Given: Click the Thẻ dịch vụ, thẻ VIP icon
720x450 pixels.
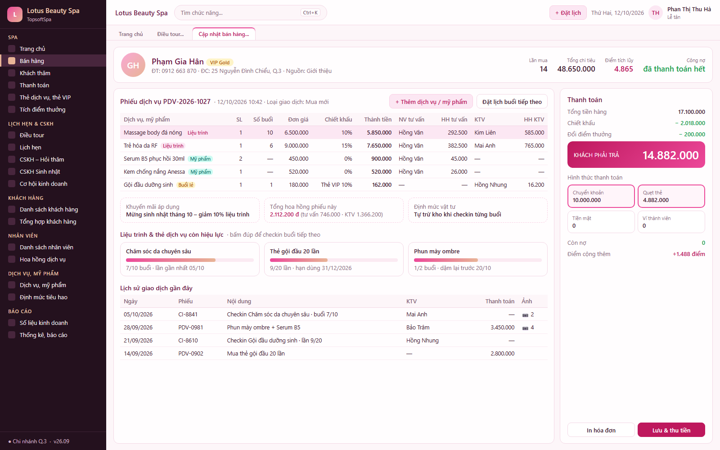Looking at the screenshot, I should (12, 97).
